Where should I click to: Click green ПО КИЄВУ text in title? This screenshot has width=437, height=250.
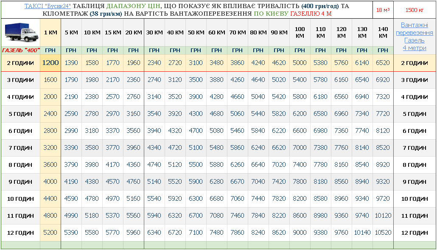271,14
